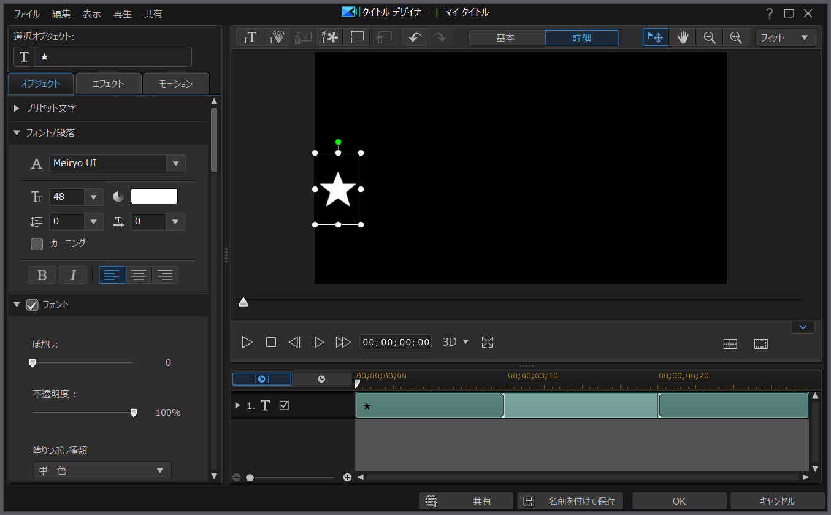Click the TV safe zone icon
Viewport: 831px width, 515px height.
tap(761, 344)
